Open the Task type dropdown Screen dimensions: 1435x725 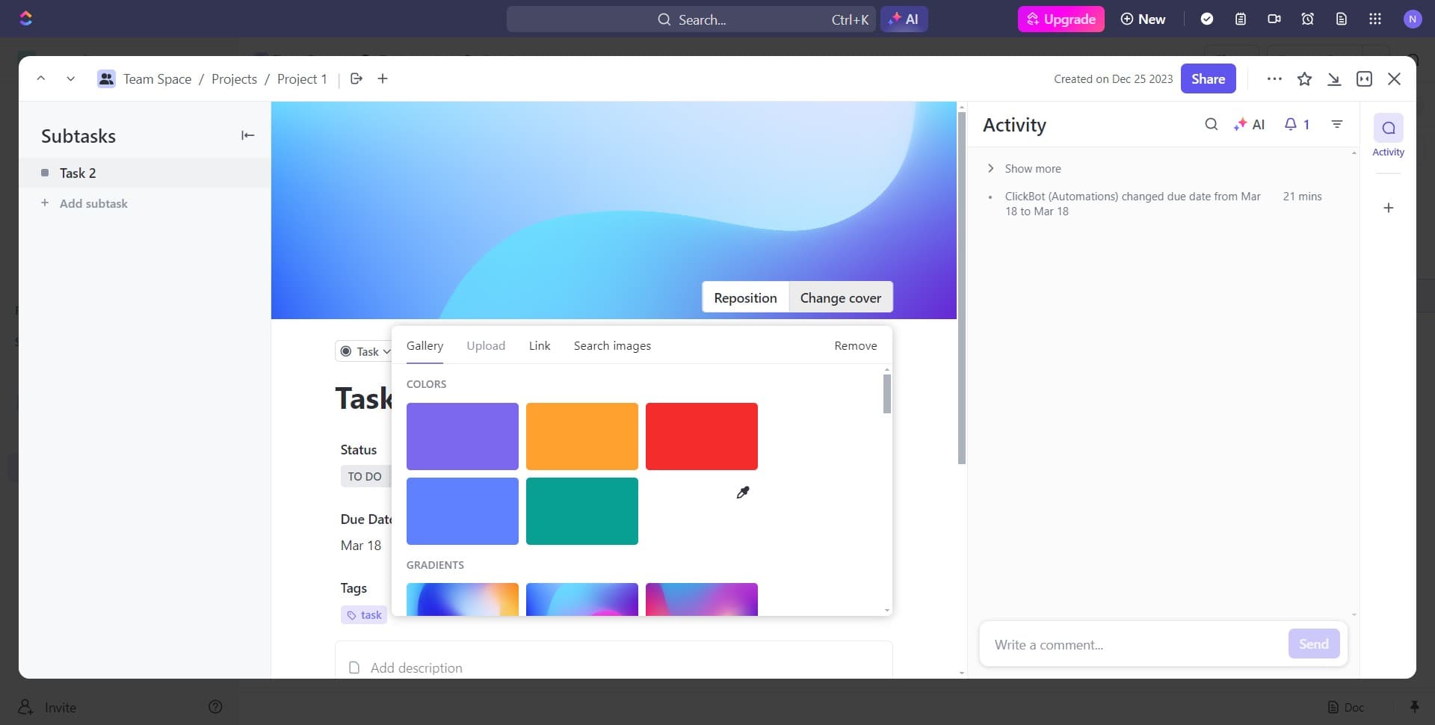365,351
